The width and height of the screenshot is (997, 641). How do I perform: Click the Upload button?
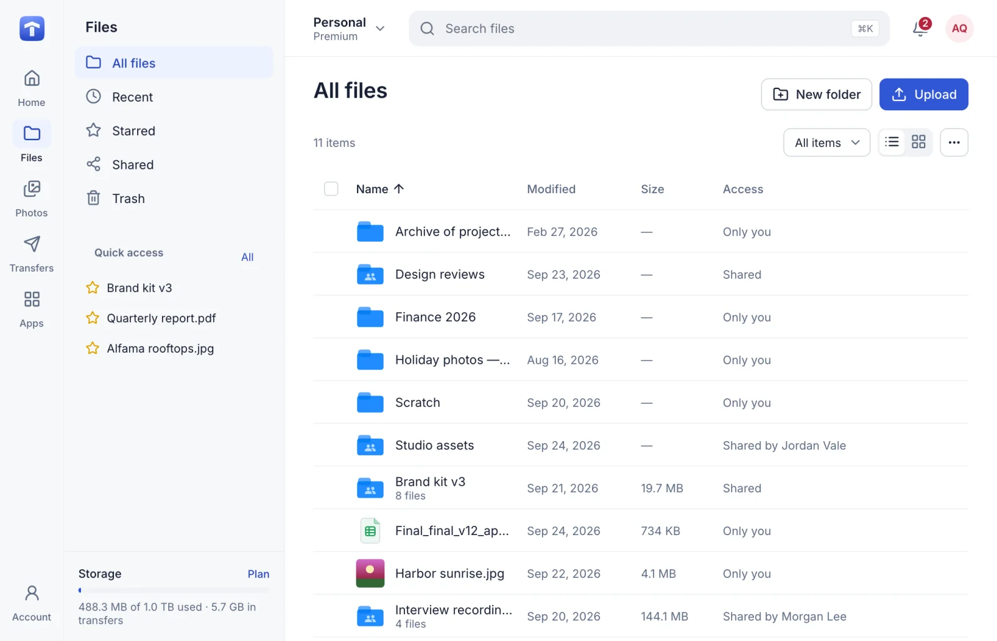pos(923,94)
